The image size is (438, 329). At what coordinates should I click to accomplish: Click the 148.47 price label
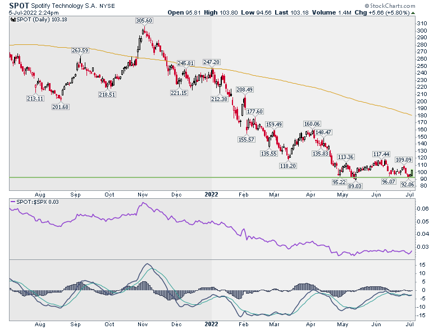(323, 132)
